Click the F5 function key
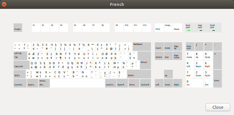Image resolution: width=234 pixels, height=115 pixels. (x=78, y=27)
